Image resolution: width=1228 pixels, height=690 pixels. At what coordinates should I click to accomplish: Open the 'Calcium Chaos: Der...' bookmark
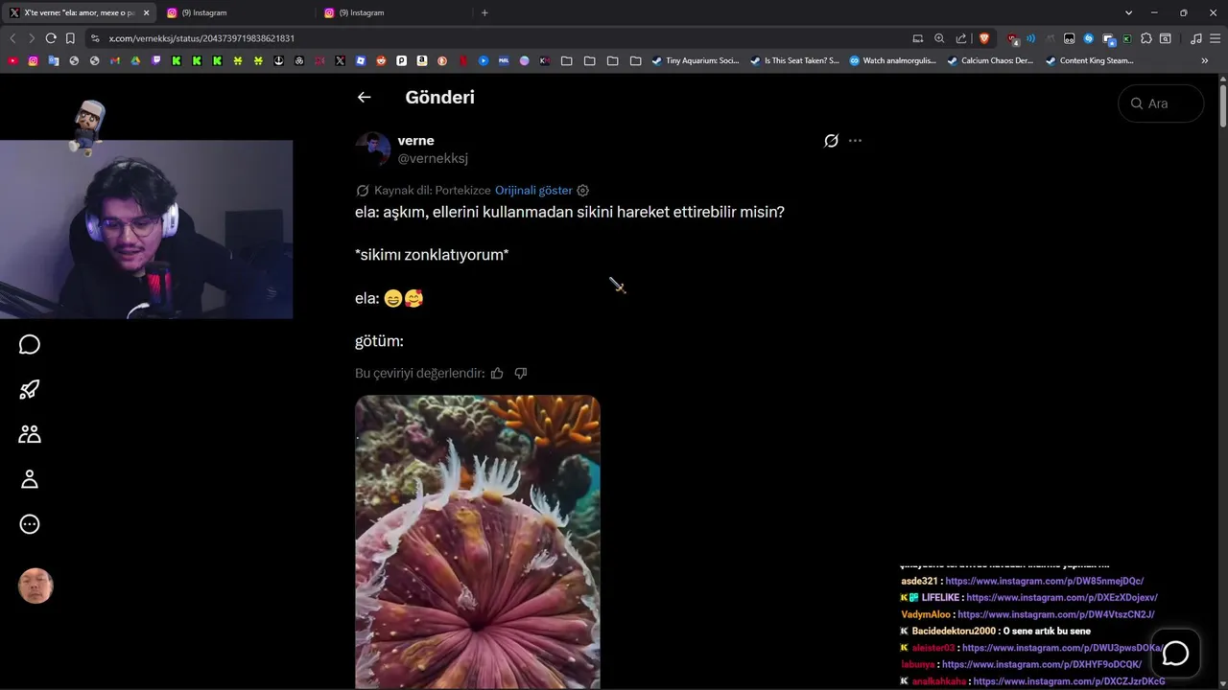point(990,60)
